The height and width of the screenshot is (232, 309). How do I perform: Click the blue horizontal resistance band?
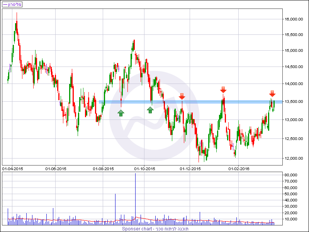pos(232,102)
